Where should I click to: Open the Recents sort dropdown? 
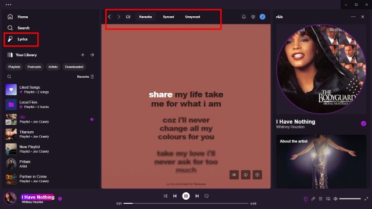85,77
